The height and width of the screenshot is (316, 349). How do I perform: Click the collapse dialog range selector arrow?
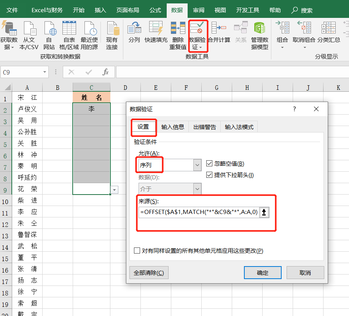(x=264, y=212)
